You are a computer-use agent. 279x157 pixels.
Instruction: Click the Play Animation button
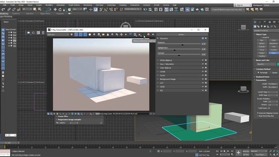click(225, 151)
